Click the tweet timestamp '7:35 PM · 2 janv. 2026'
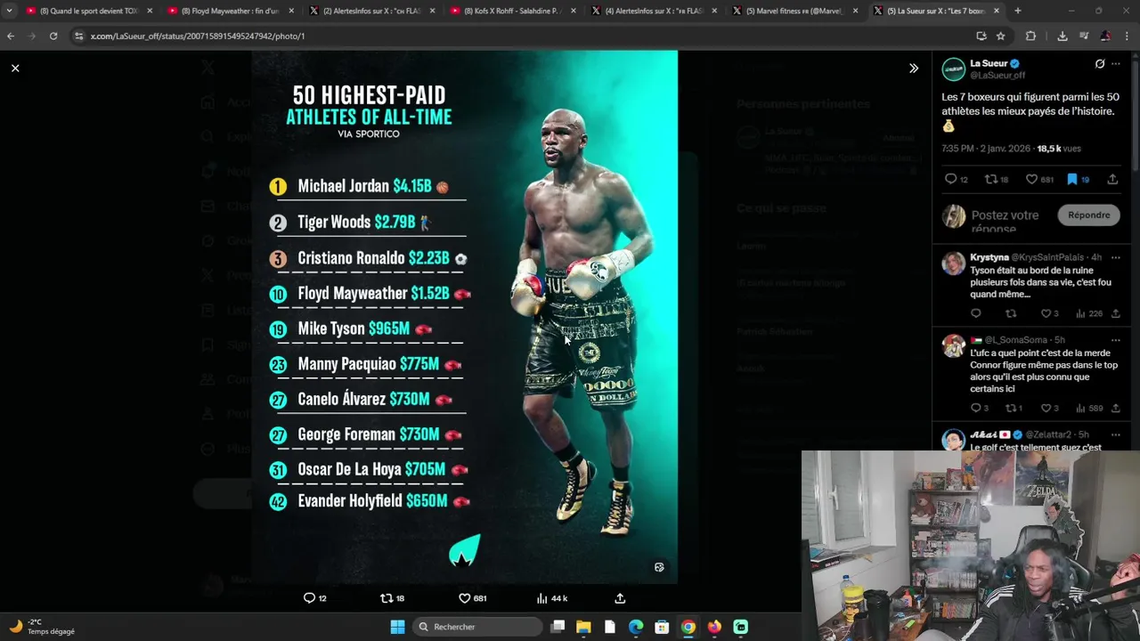1140x641 pixels. [x=987, y=149]
